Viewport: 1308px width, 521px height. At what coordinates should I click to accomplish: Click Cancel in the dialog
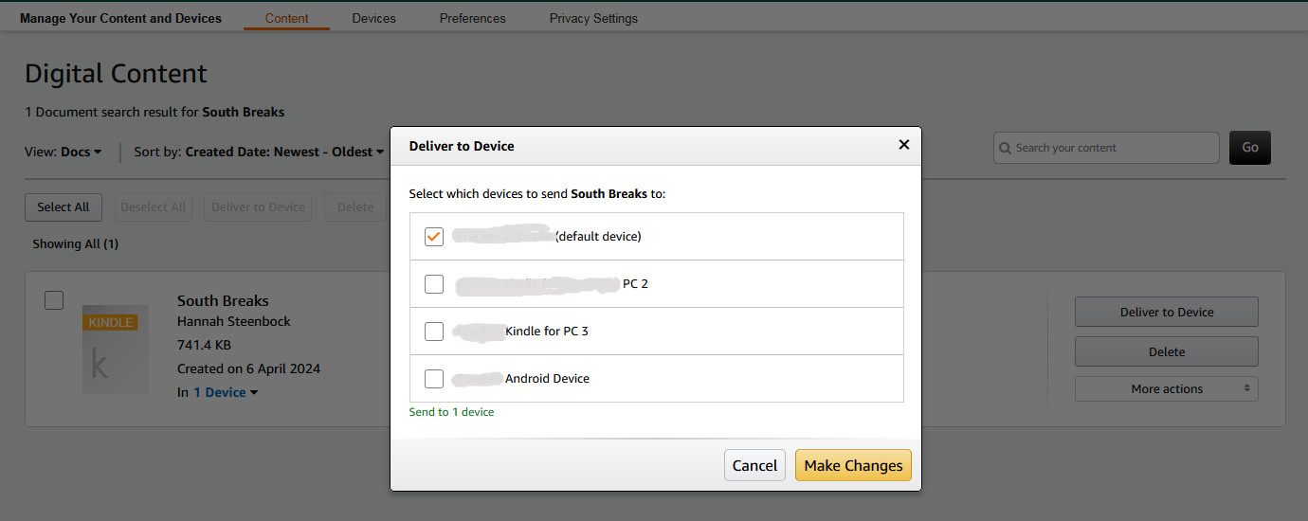[754, 465]
